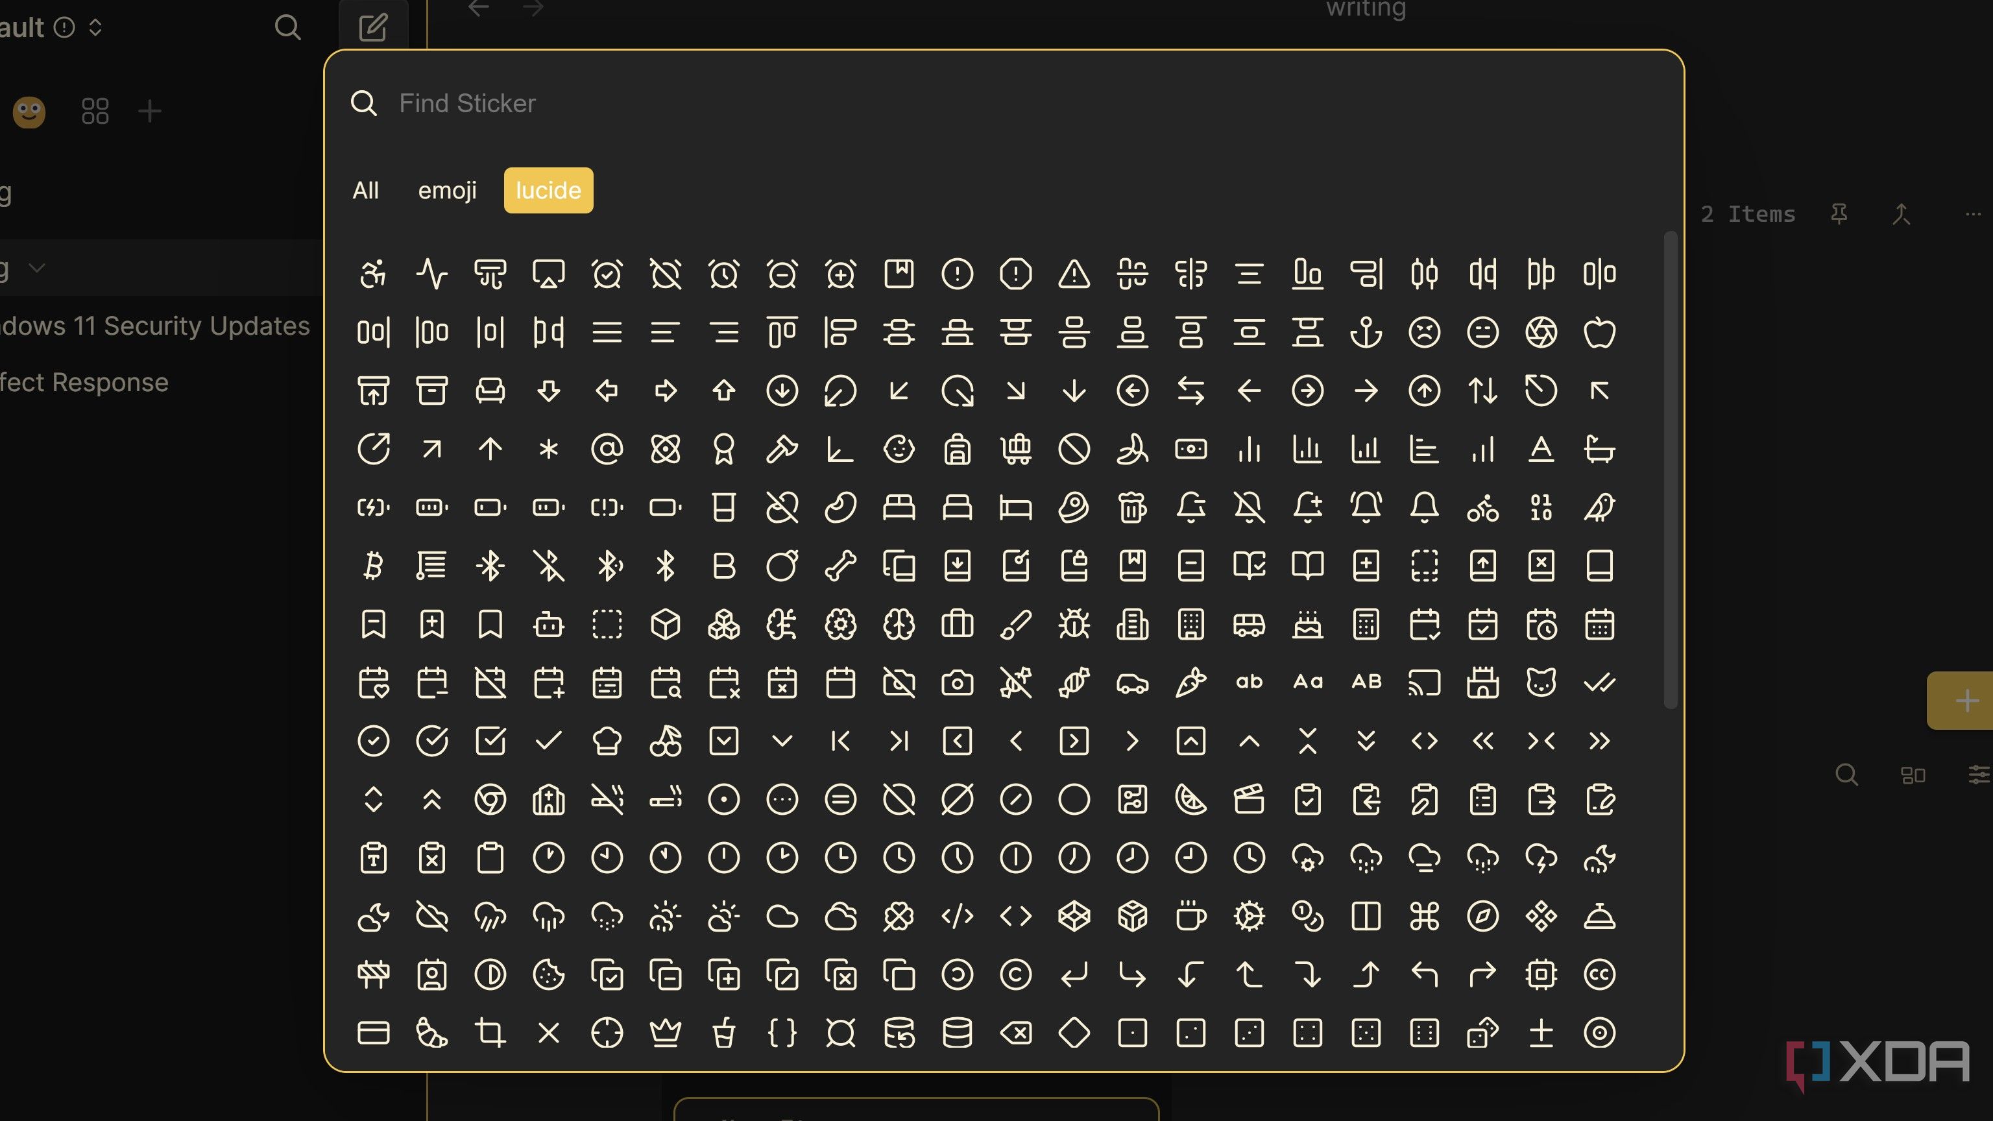Select the bug sticker icon
This screenshot has height=1121, width=1993.
pyautogui.click(x=1074, y=624)
